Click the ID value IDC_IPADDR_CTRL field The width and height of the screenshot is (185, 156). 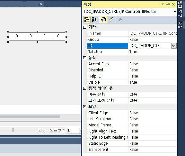150,46
